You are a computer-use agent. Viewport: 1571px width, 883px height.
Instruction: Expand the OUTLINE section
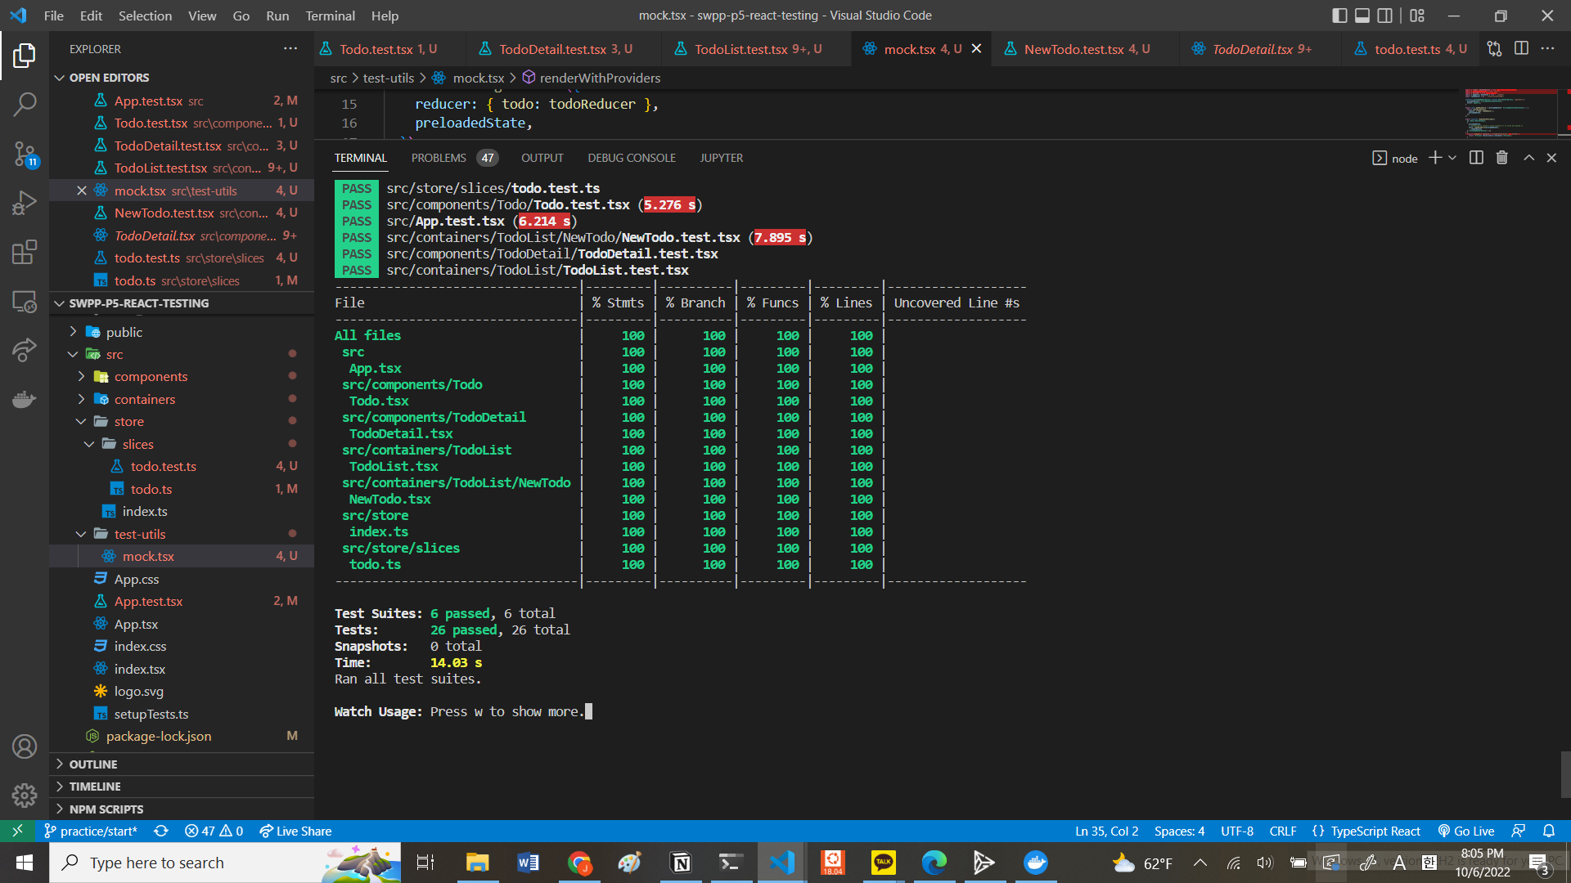pos(93,764)
